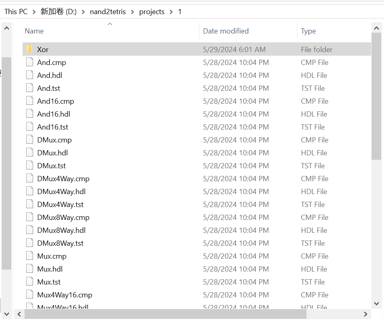Sort by the Type column header

pyautogui.click(x=308, y=31)
